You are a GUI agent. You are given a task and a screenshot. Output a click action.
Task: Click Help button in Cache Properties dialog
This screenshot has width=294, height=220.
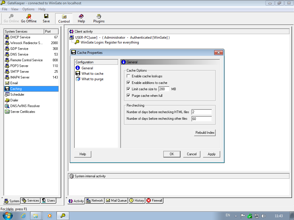click(x=83, y=154)
